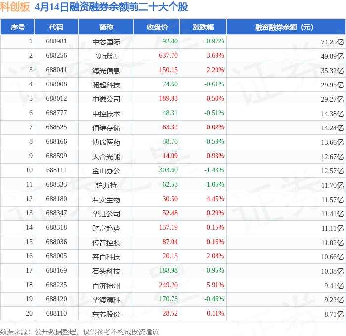Click stock code 688008

coord(56,84)
